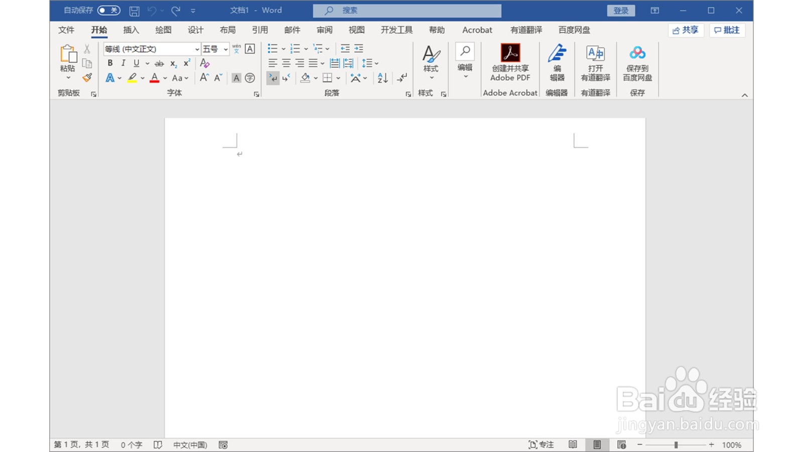803x452 pixels.
Task: Open the font size dropdown
Action: point(226,49)
